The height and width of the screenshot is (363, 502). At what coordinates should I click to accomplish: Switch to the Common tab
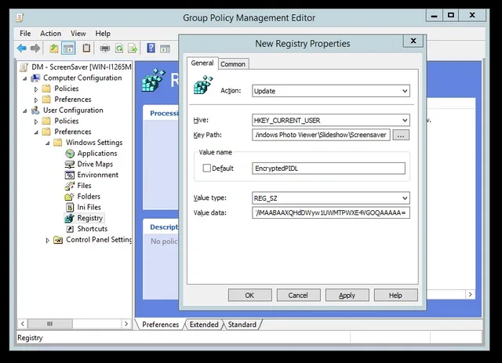pos(233,64)
